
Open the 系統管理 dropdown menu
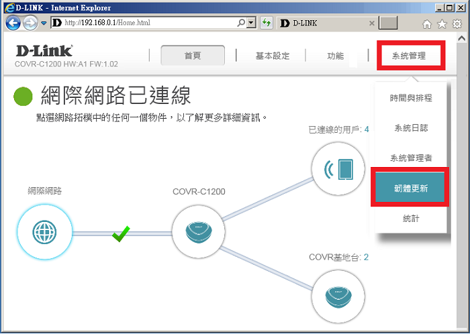tap(409, 56)
